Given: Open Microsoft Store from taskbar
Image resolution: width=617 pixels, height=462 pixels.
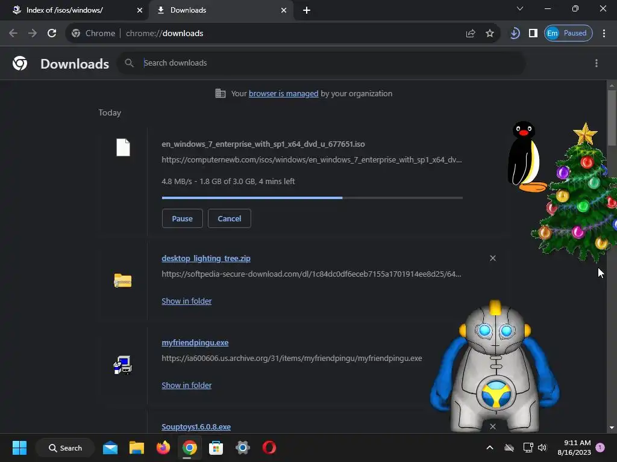Looking at the screenshot, I should point(216,448).
